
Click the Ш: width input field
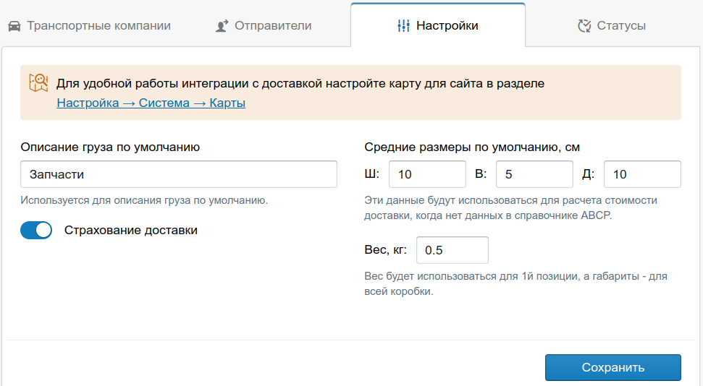tap(427, 174)
